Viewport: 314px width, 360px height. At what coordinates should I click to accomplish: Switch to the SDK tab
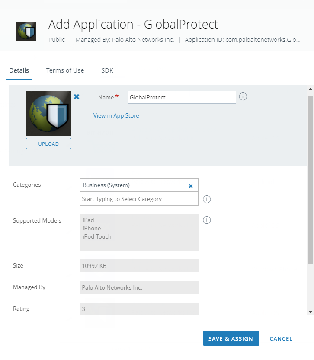(x=107, y=70)
